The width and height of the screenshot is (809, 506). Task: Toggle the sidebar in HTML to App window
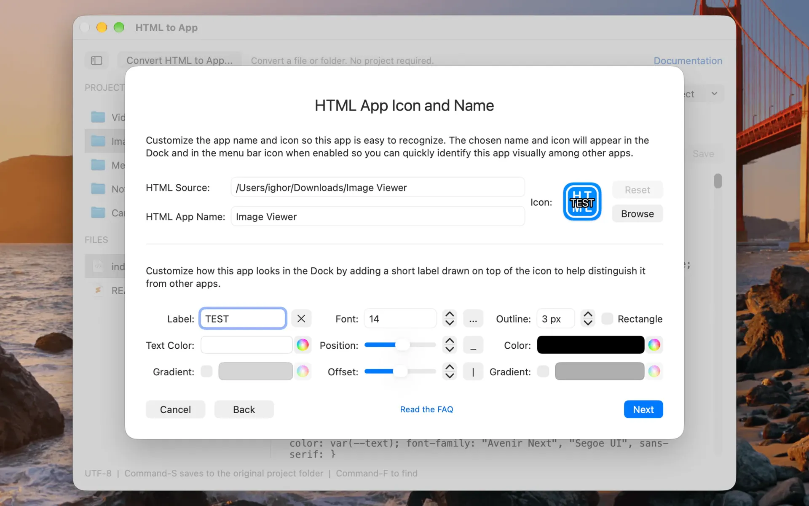coord(96,61)
